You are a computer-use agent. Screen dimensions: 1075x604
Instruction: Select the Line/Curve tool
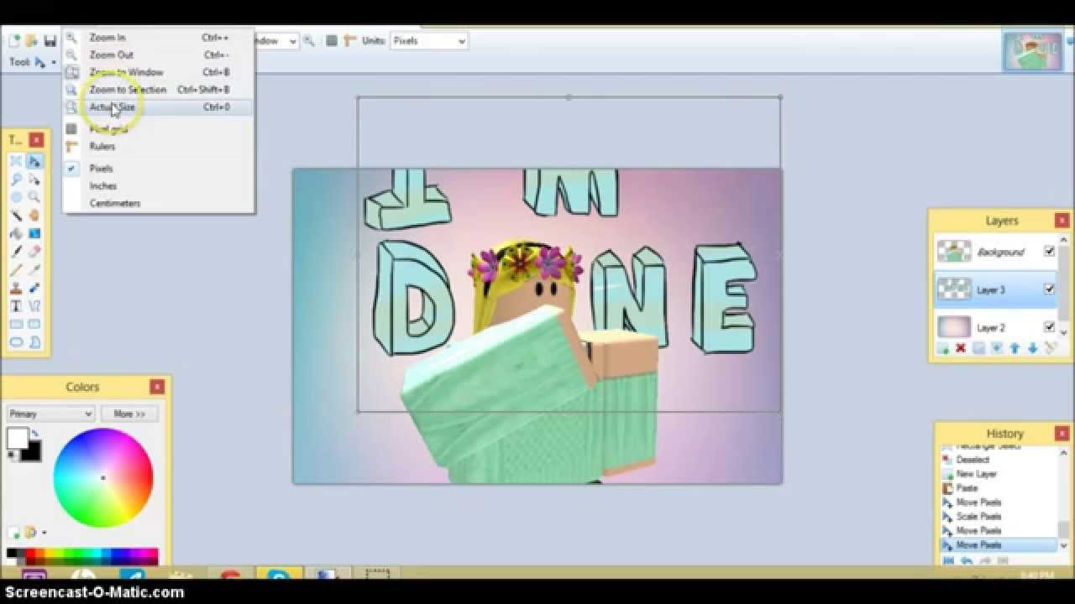coord(34,306)
